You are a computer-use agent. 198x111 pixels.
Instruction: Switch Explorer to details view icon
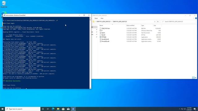pyautogui.click(x=193, y=78)
